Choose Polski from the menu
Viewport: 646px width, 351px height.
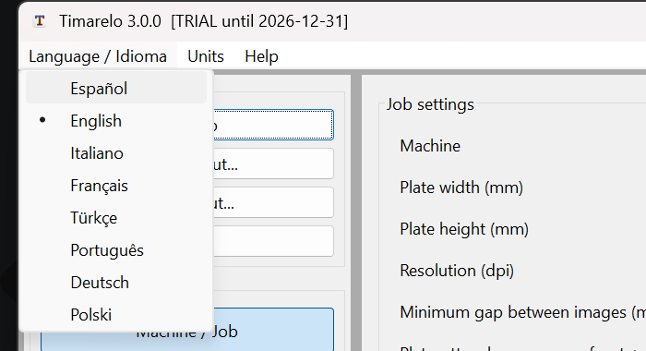[x=116, y=315]
